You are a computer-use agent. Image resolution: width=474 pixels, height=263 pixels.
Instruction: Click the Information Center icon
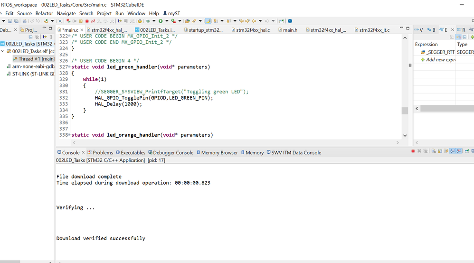(290, 21)
